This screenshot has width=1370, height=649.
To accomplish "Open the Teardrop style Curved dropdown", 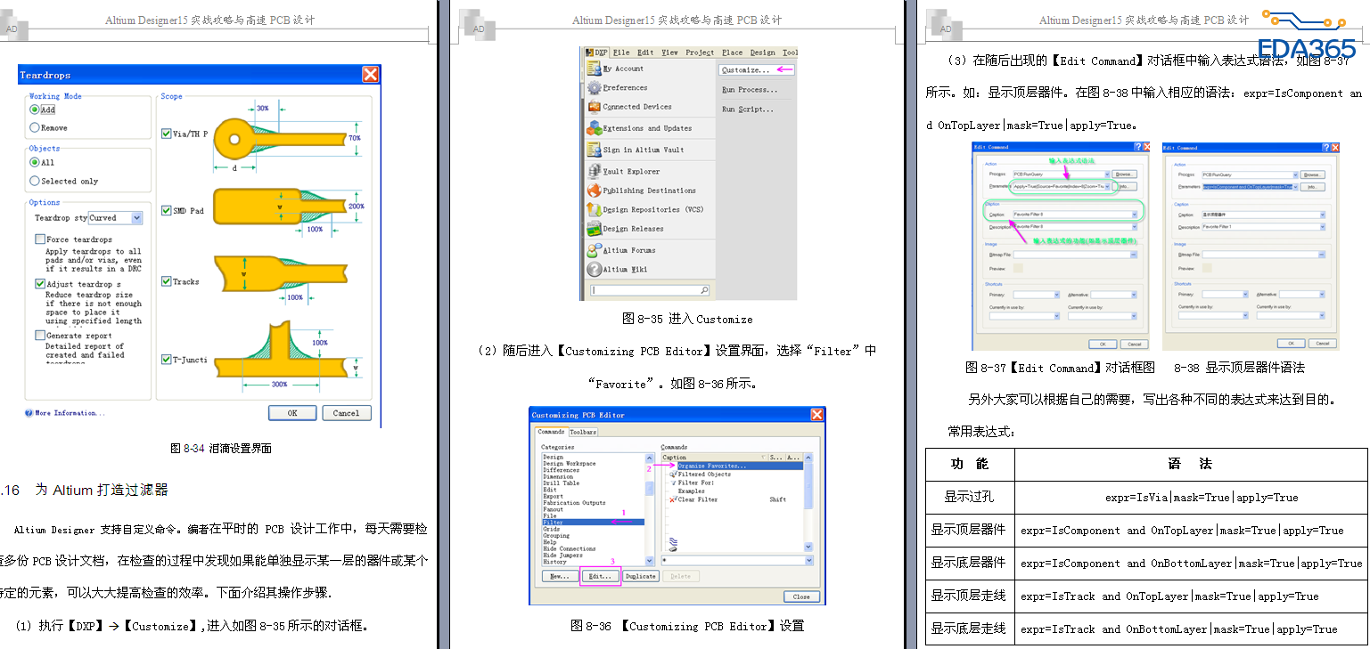I will tap(136, 218).
